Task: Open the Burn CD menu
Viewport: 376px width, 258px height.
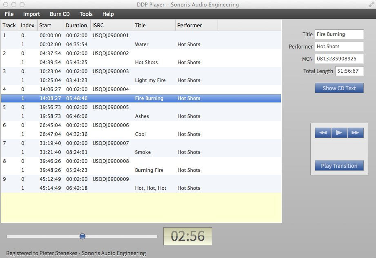Action: pyautogui.click(x=60, y=14)
